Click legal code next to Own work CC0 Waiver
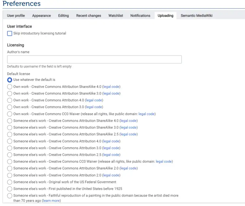The width and height of the screenshot is (245, 206). pos(147,114)
